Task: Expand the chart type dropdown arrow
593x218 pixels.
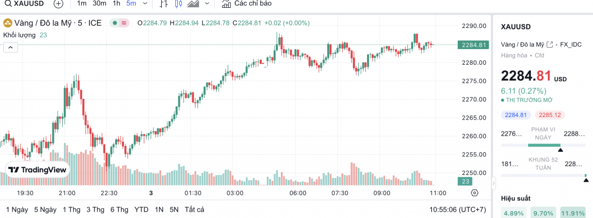Action: [207, 4]
